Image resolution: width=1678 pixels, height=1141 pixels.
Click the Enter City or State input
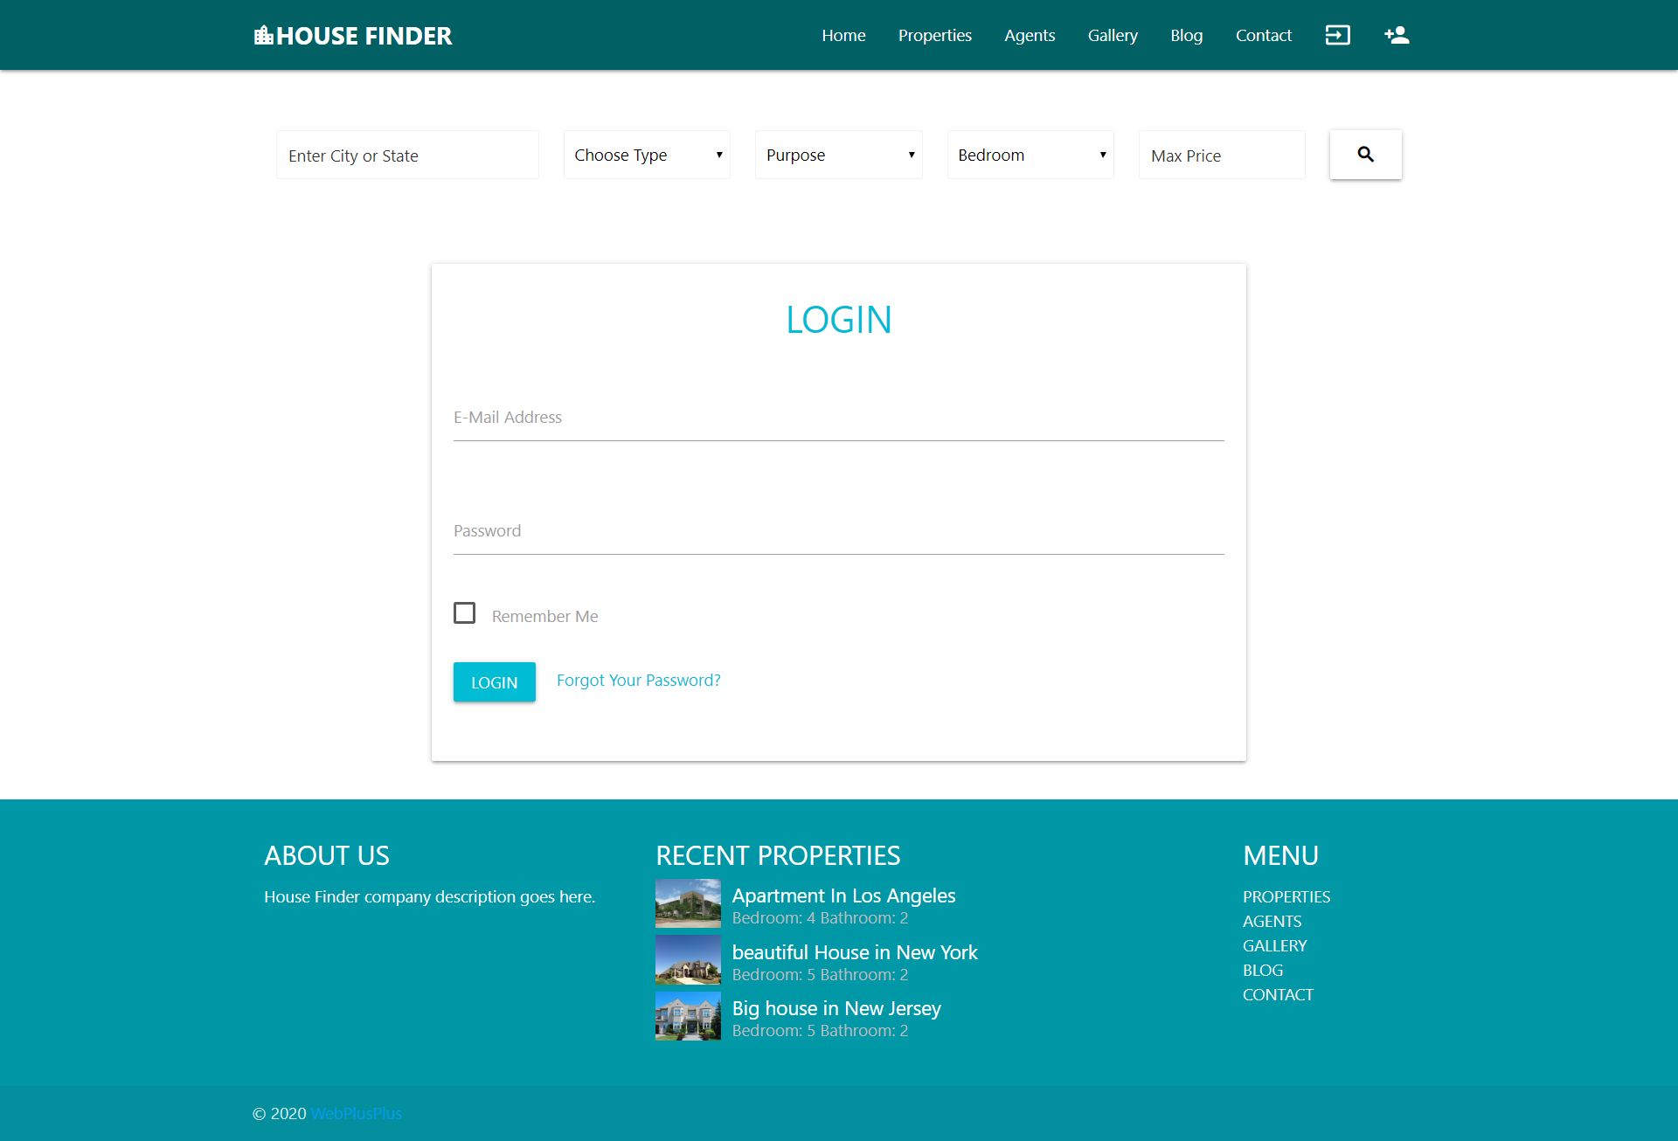coord(407,156)
